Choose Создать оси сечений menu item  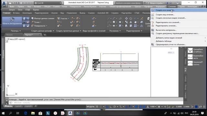179,10
